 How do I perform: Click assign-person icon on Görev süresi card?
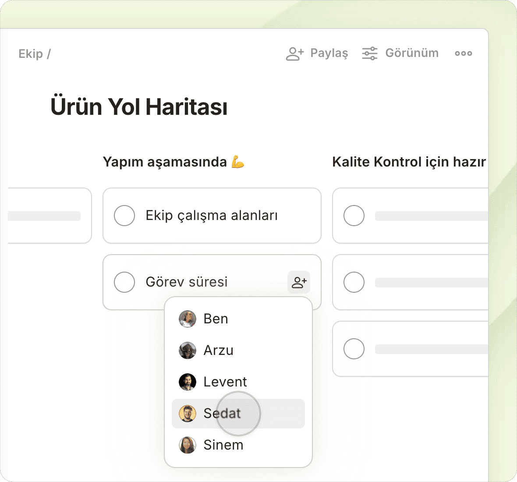[x=299, y=282]
